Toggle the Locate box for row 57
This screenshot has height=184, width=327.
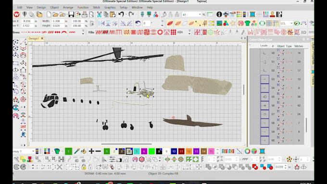[264, 114]
